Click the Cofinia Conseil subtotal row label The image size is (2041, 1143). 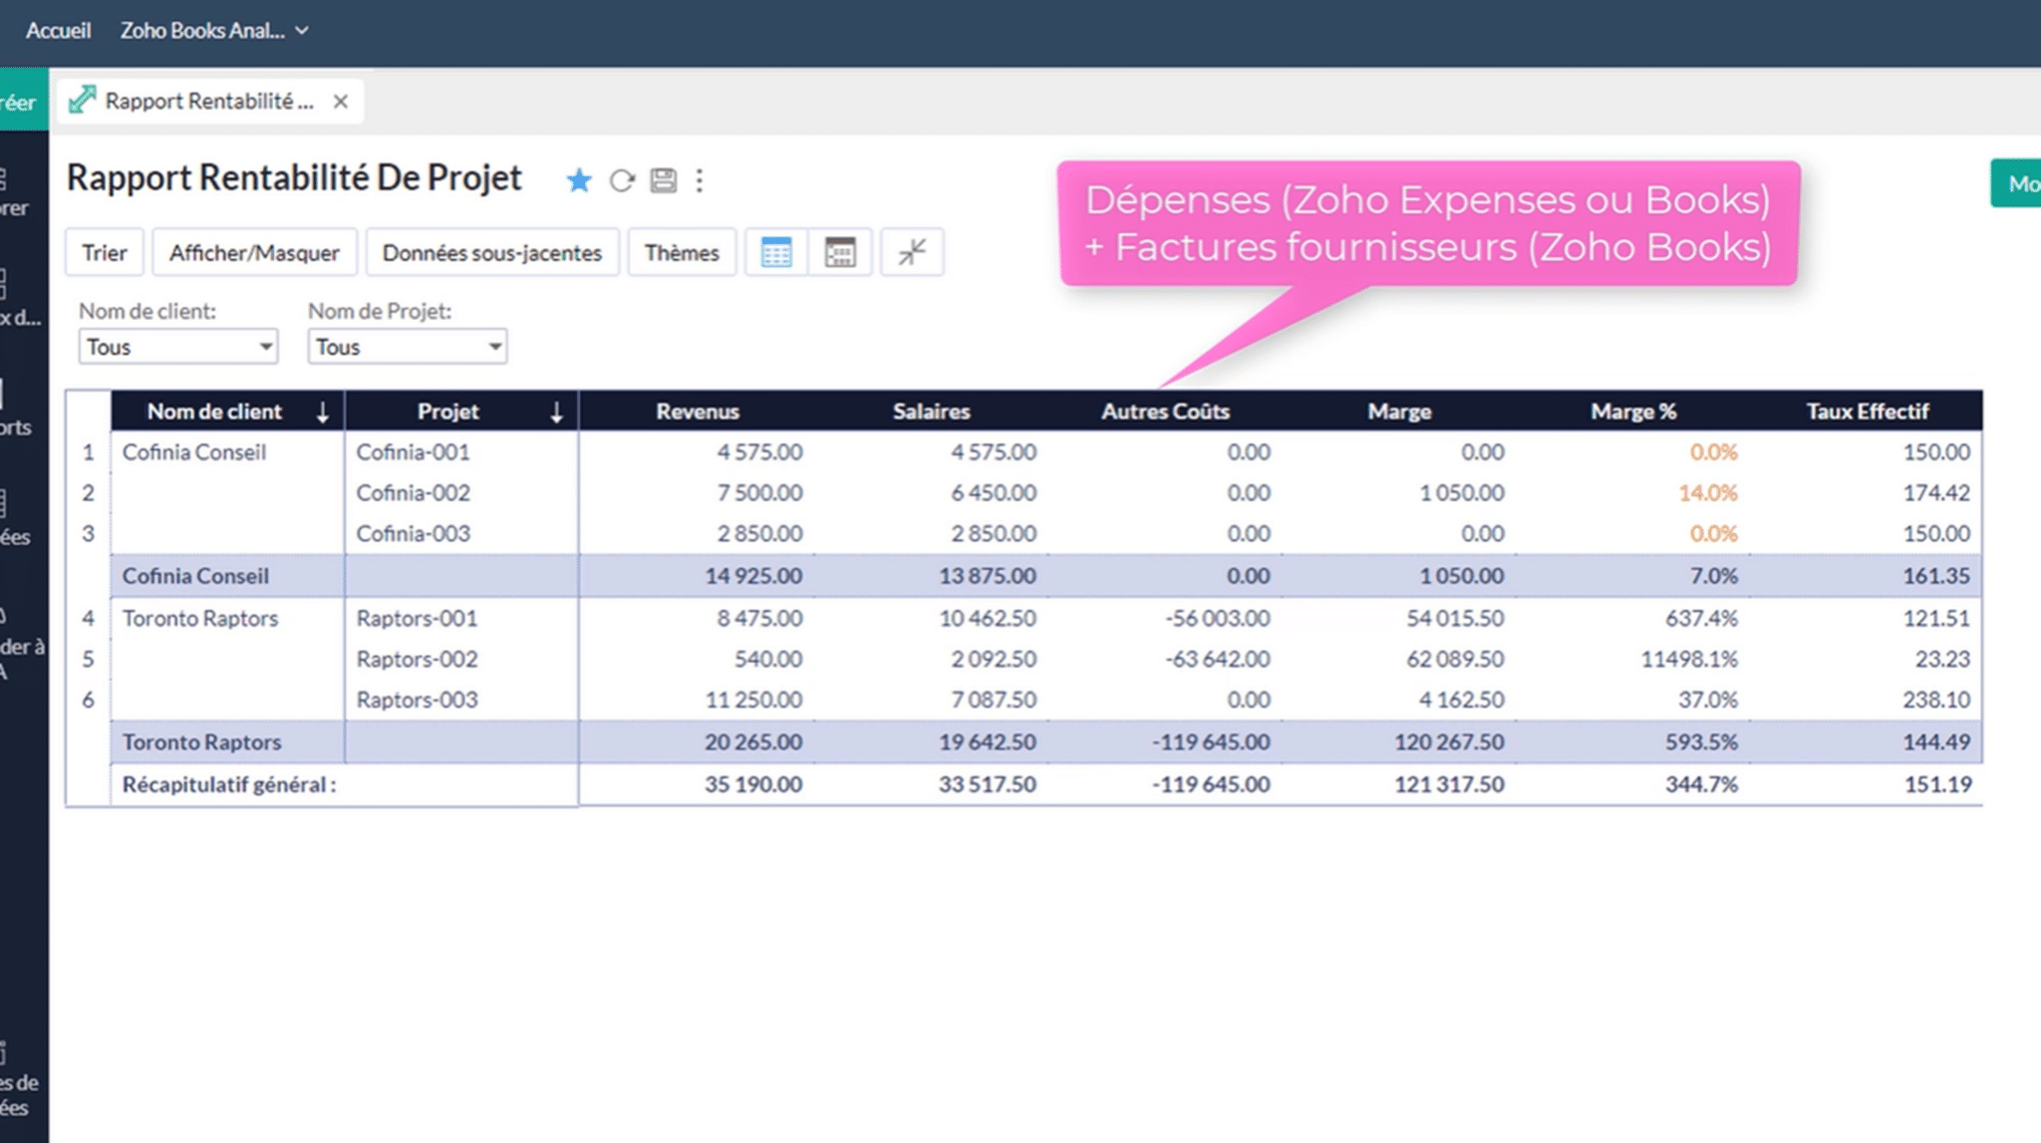coord(195,576)
